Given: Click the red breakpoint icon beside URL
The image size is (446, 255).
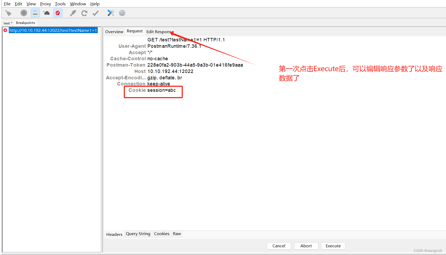Looking at the screenshot, I should (x=5, y=30).
